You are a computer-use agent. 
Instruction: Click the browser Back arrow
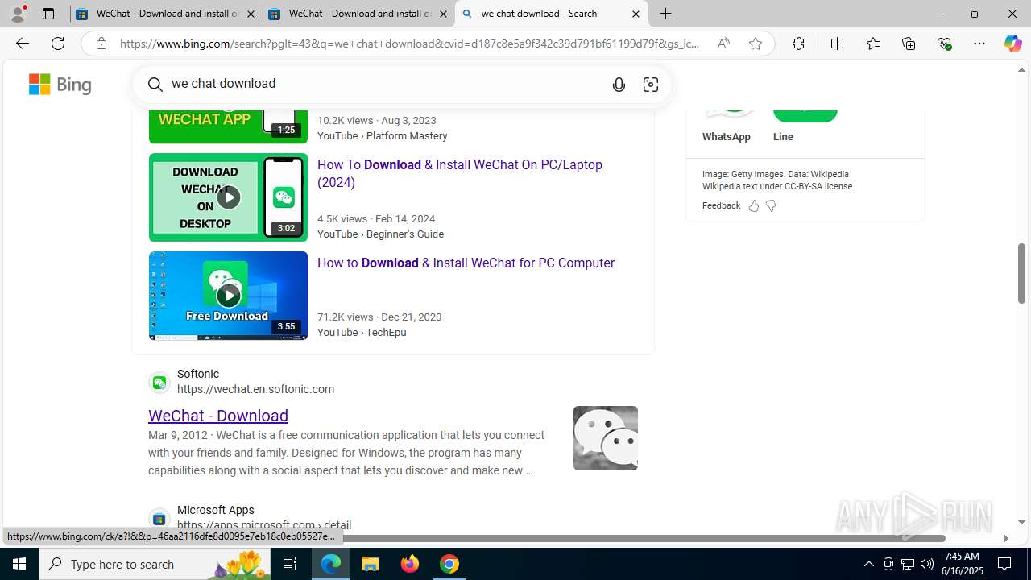click(23, 43)
